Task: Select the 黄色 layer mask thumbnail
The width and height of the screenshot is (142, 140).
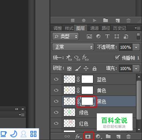Action: [87, 90]
